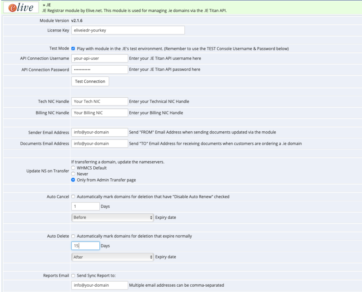
Task: Click "Enter your .IE Titan API username here"
Action: pos(165,58)
